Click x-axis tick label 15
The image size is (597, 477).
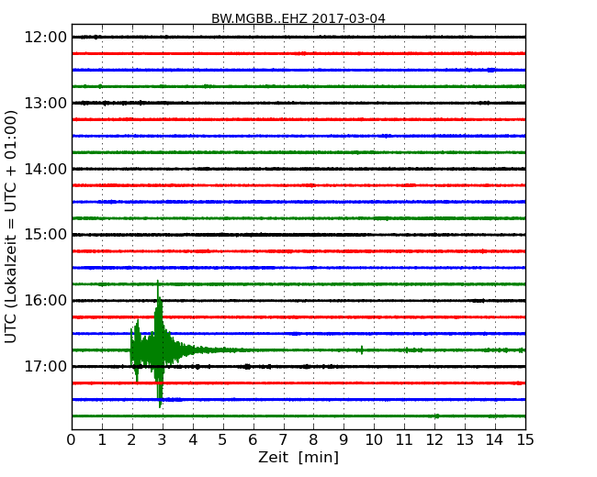(x=525, y=440)
